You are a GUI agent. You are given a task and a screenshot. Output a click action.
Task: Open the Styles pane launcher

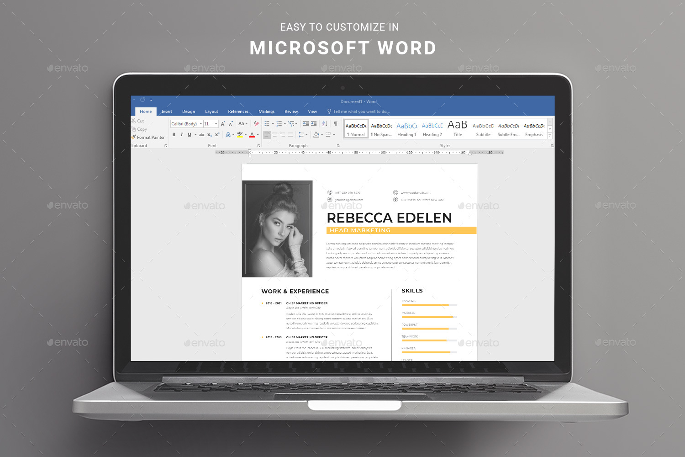(x=552, y=146)
